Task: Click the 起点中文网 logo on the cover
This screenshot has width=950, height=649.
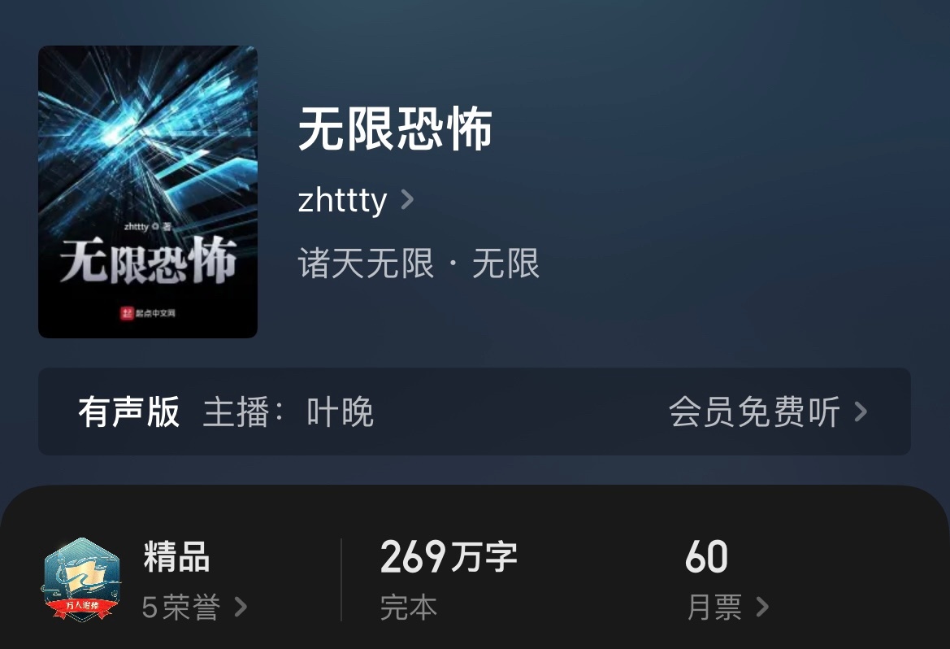Action: point(148,313)
